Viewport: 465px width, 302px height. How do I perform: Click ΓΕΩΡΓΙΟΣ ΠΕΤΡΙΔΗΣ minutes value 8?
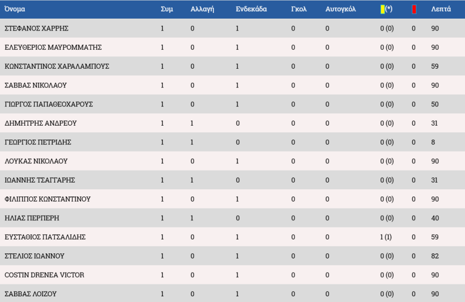coord(433,142)
